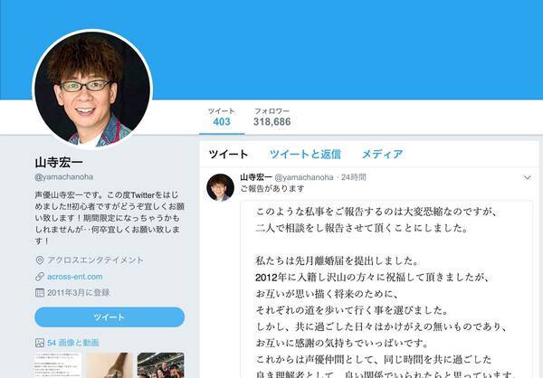Click the location pin icon beside アクロスエンタテイメント
Image resolution: width=543 pixels, height=378 pixels.
40,260
